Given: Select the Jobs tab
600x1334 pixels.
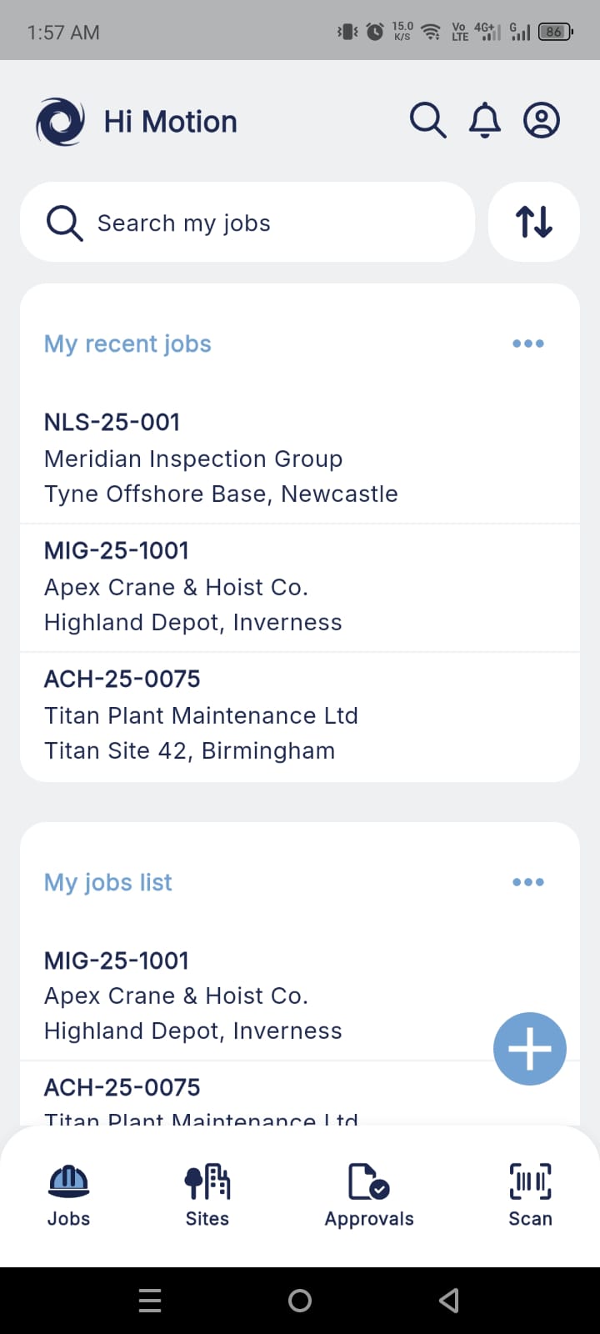Looking at the screenshot, I should pos(68,1195).
